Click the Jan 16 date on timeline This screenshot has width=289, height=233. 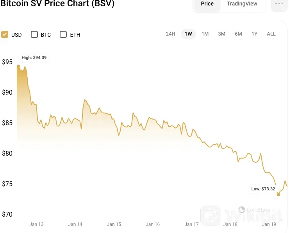153,224
